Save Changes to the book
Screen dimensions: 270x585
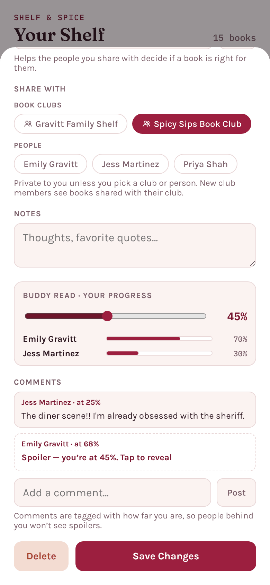click(x=166, y=556)
